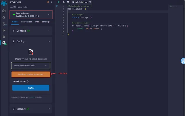Open the Search in files icon
The width and height of the screenshot is (185, 116).
[4, 17]
